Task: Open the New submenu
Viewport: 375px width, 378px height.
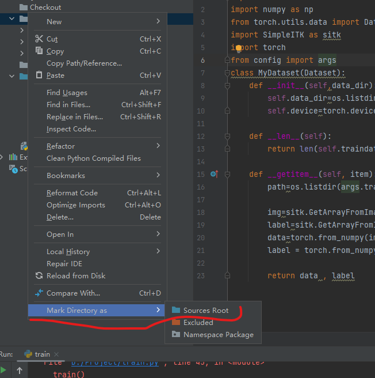Action: pyautogui.click(x=97, y=22)
